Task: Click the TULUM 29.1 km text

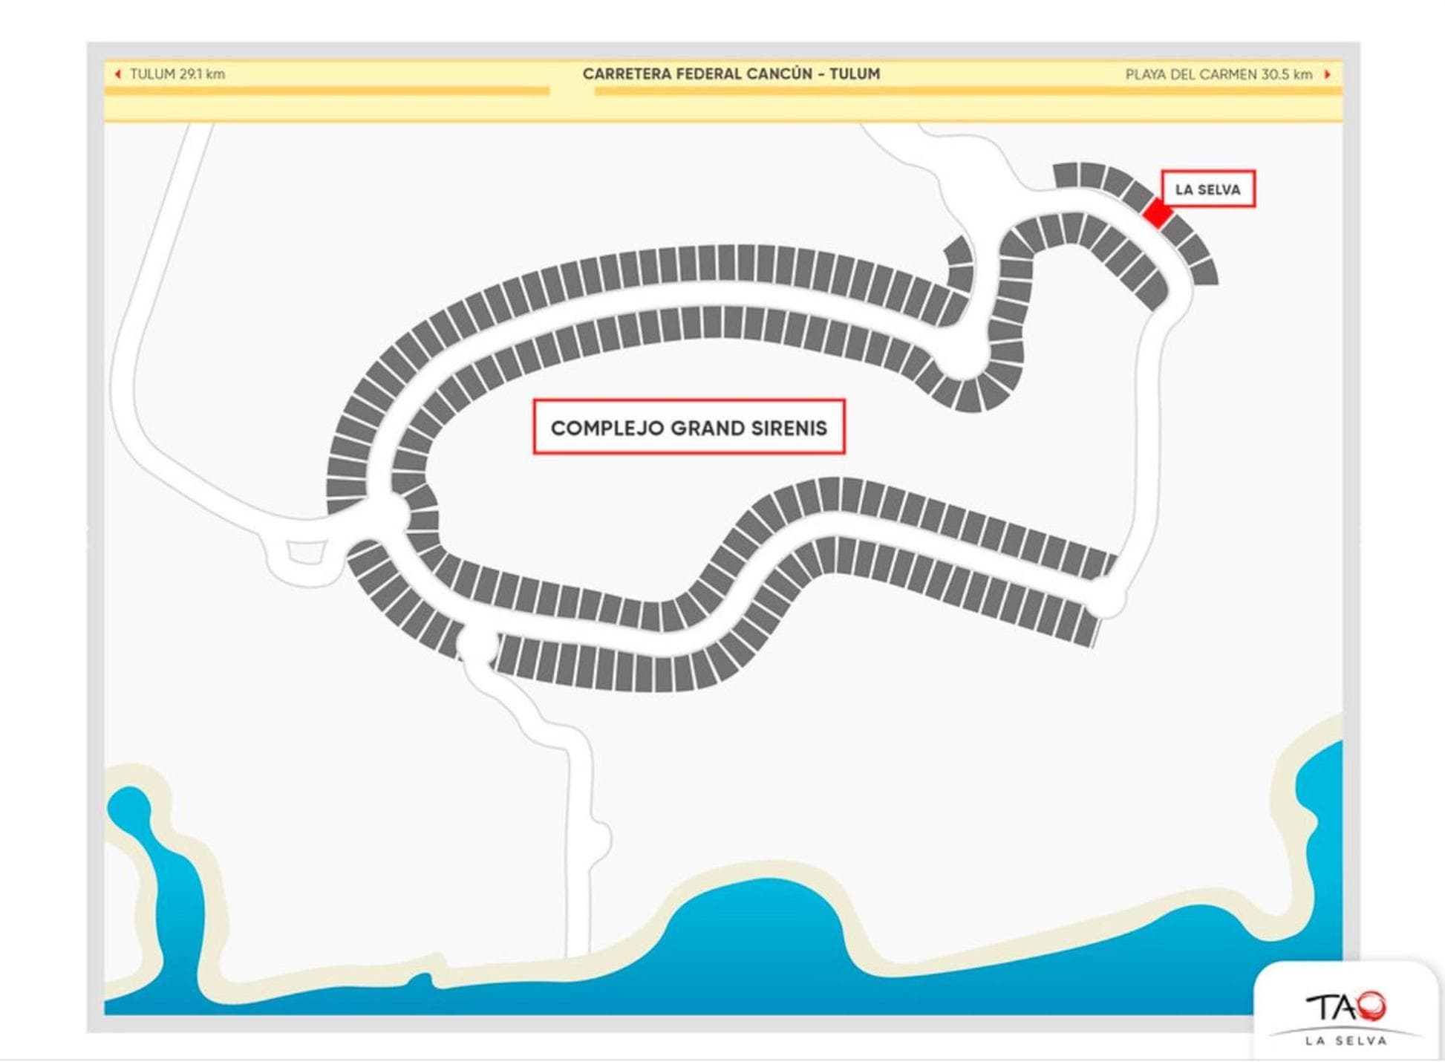Action: tap(177, 74)
